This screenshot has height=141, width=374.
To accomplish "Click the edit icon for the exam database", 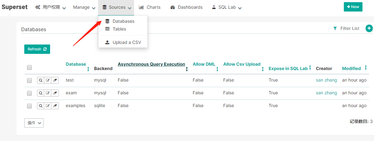I will [x=48, y=93].
